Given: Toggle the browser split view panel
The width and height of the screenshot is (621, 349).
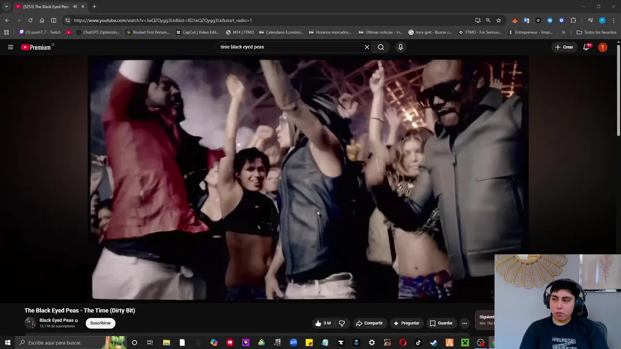Looking at the screenshot, I should point(53,20).
